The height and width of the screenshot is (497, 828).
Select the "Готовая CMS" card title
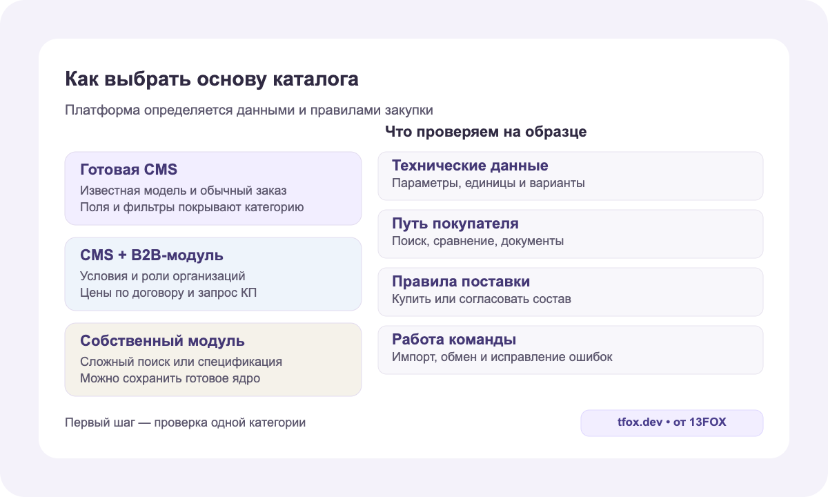coord(129,170)
